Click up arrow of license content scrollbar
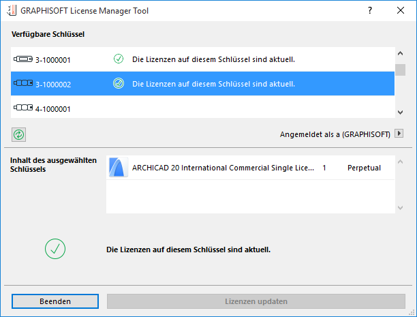The width and height of the screenshot is (417, 317). click(x=400, y=162)
